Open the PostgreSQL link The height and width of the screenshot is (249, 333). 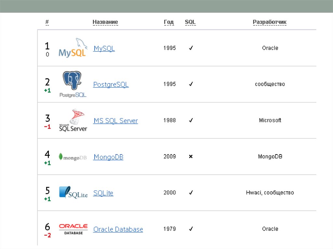tap(111, 84)
